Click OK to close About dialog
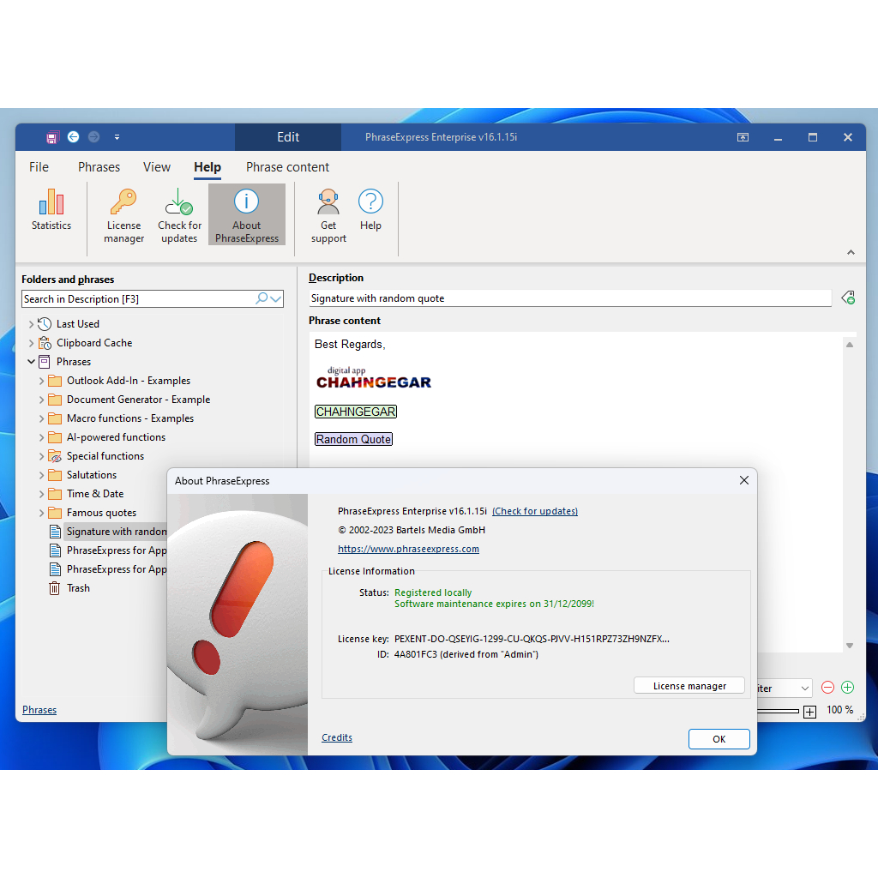Viewport: 878px width, 878px height. 719,739
